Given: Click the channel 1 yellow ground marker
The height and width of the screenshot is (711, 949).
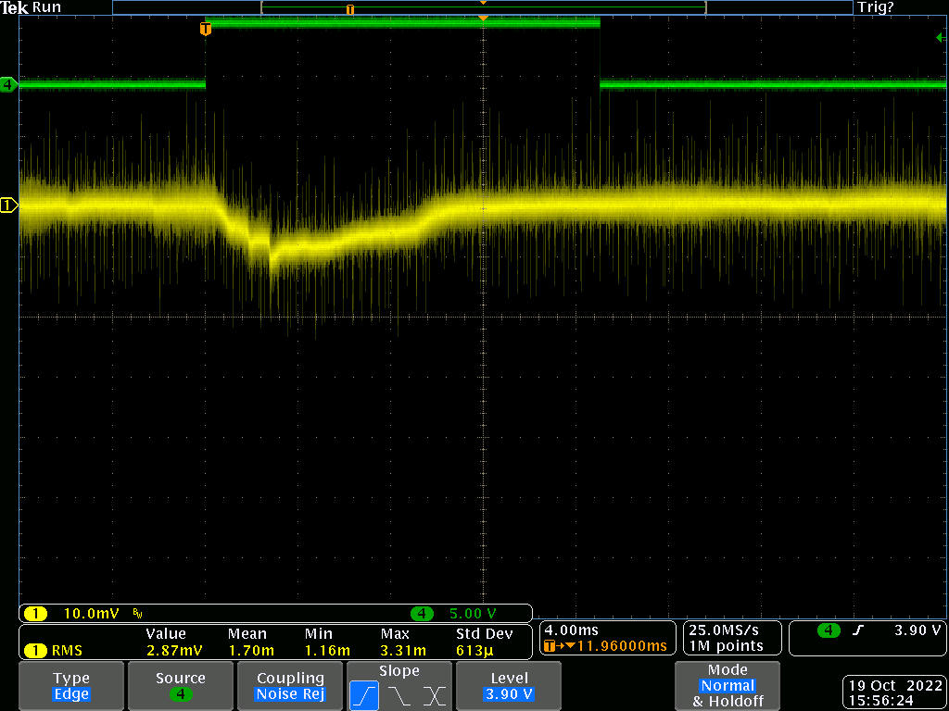Looking at the screenshot, I should (x=8, y=206).
